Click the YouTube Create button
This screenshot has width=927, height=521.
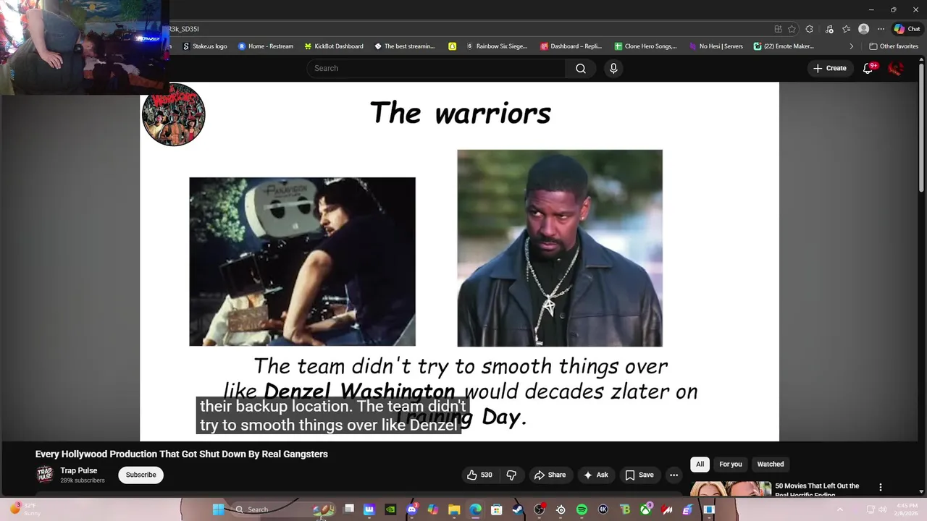tap(829, 68)
